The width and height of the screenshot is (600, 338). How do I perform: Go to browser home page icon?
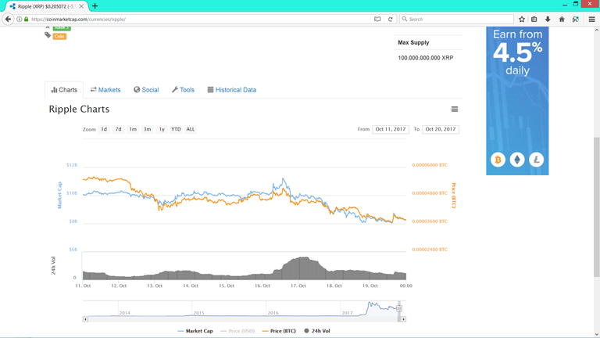562,19
